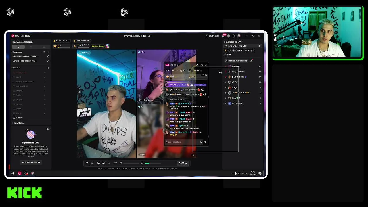Click the Anfitrión label on the host video

pyautogui.click(x=84, y=53)
